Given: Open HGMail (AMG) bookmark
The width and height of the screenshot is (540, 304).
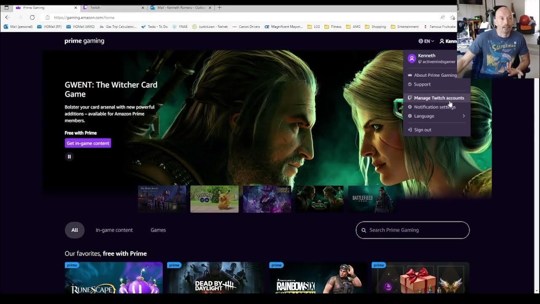Looking at the screenshot, I should (x=80, y=27).
